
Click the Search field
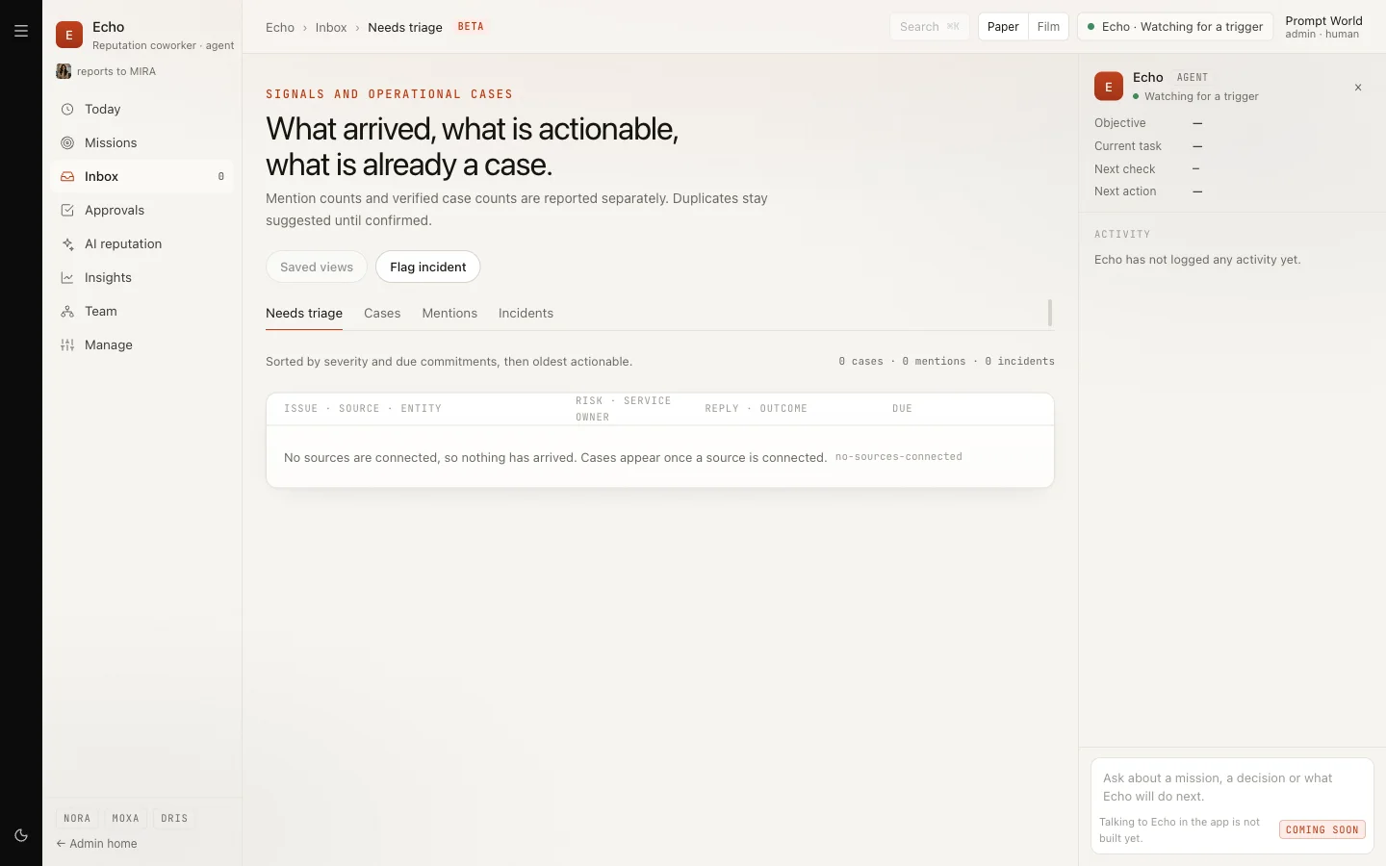929,27
